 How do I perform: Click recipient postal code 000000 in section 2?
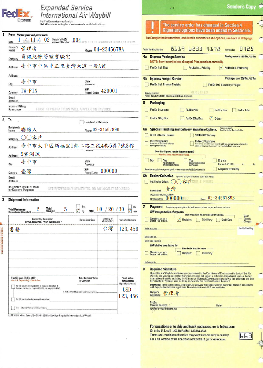[x=109, y=171]
